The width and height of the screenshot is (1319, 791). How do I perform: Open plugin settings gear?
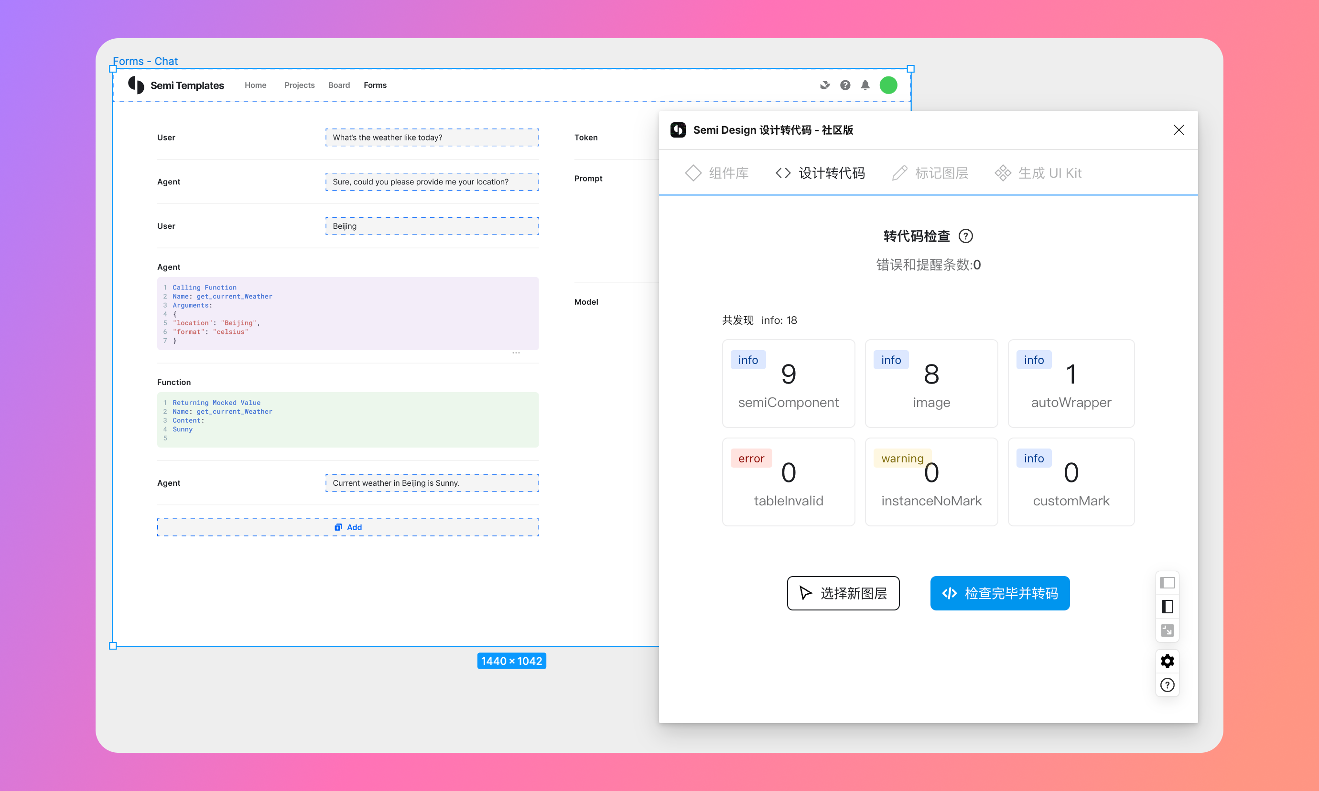tap(1167, 661)
